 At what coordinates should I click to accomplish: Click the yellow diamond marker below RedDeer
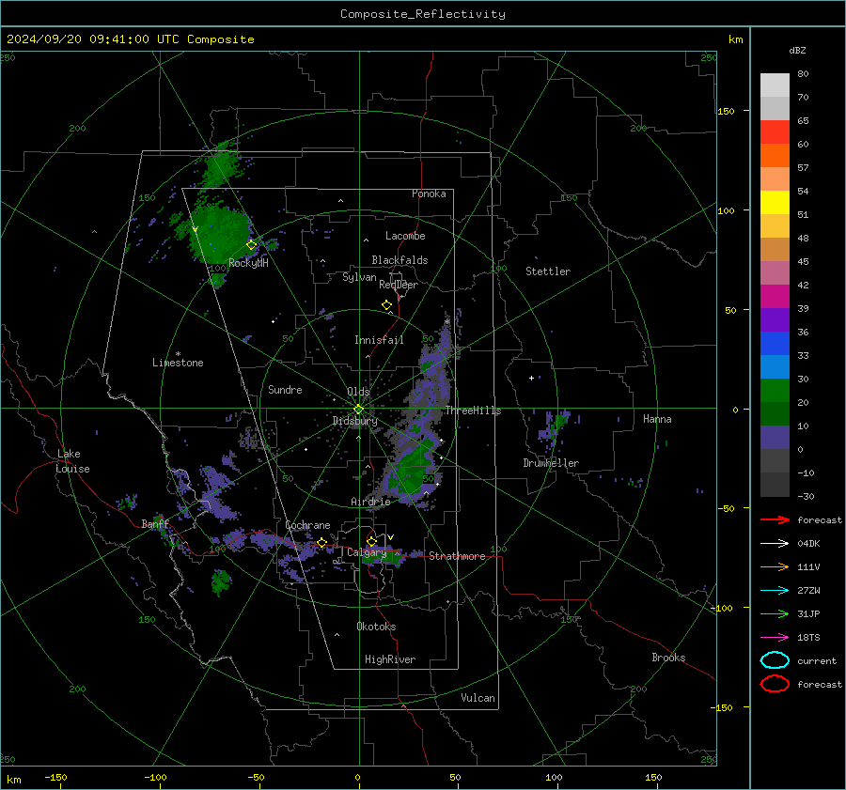[386, 305]
